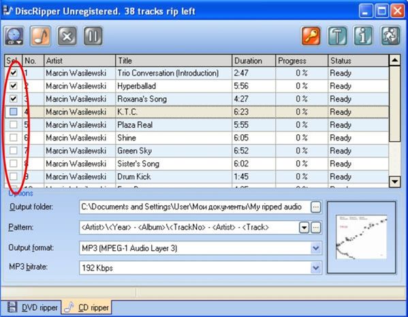Show program info with the i icon
The image size is (408, 317).
pyautogui.click(x=364, y=36)
